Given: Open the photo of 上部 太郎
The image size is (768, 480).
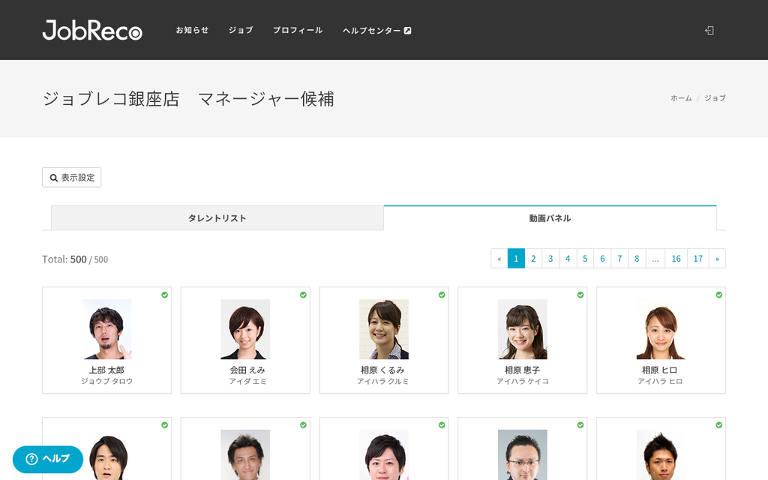Looking at the screenshot, I should (106, 329).
